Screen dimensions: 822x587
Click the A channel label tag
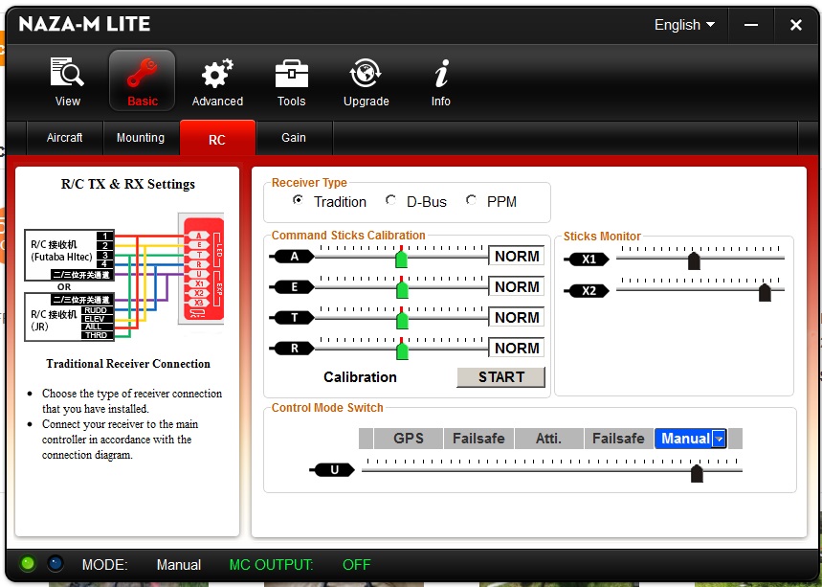(x=292, y=256)
